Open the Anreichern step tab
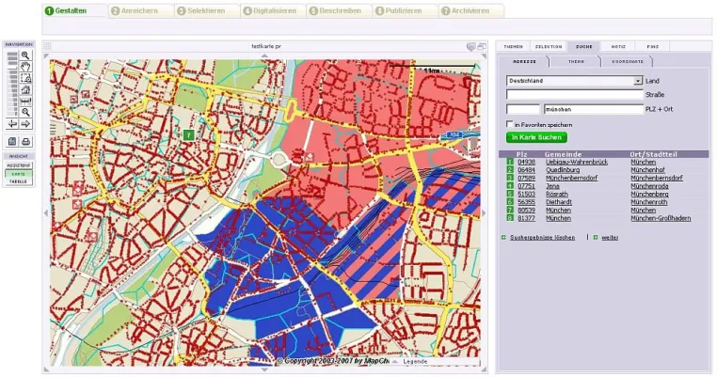 (139, 11)
